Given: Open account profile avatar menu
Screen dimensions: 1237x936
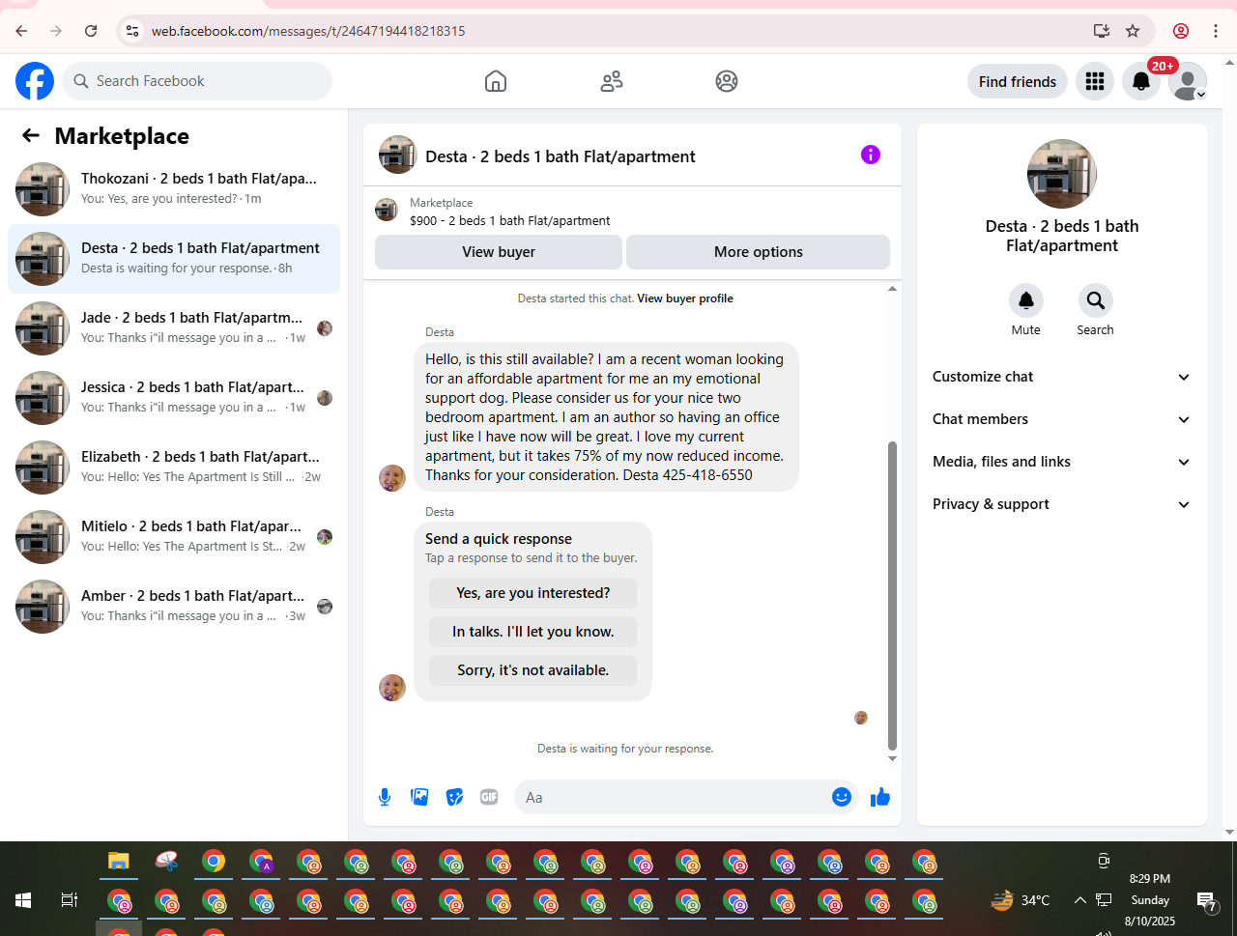Looking at the screenshot, I should point(1188,81).
